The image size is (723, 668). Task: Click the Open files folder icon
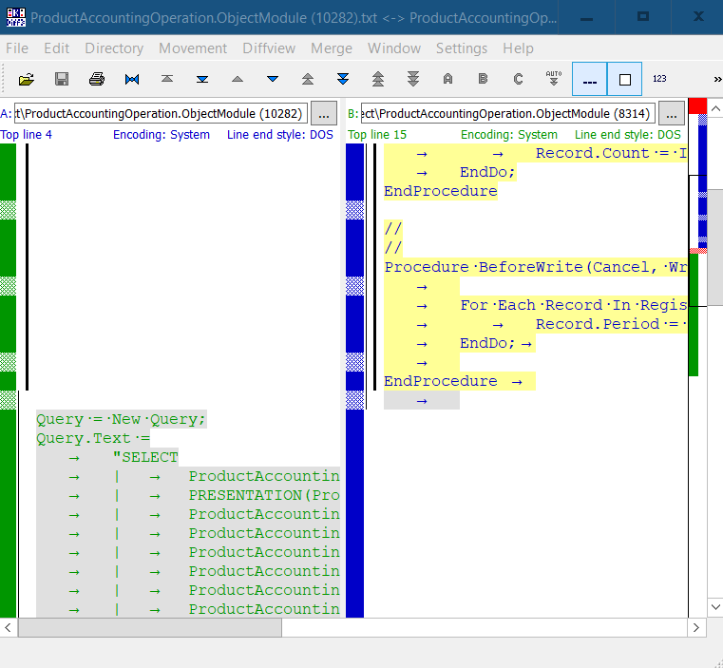click(x=27, y=79)
